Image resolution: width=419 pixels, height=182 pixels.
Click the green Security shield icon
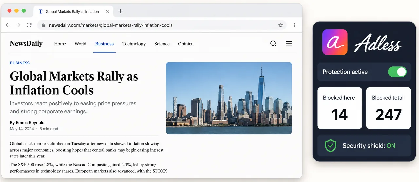331,146
